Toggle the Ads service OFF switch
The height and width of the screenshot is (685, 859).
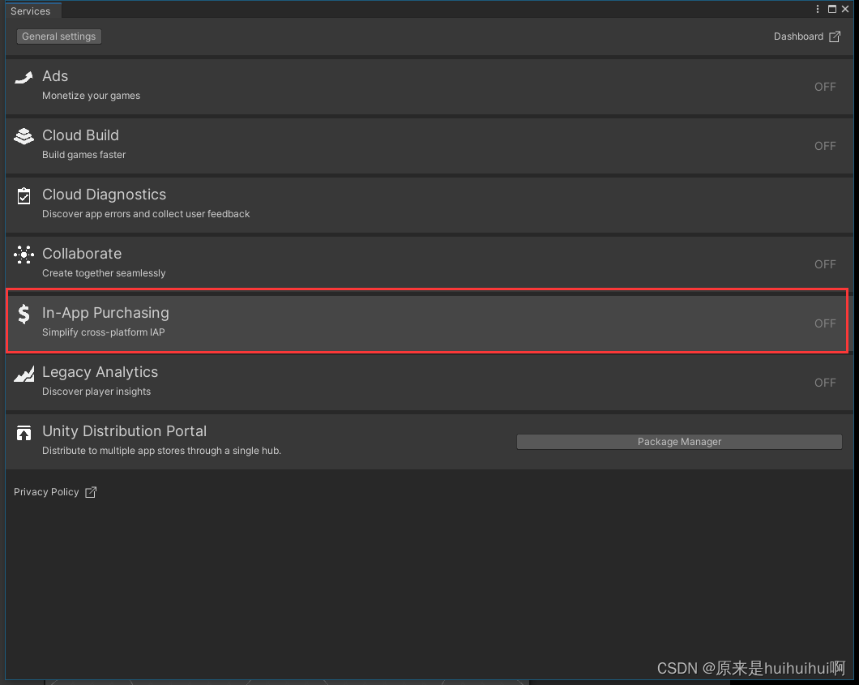tap(825, 87)
